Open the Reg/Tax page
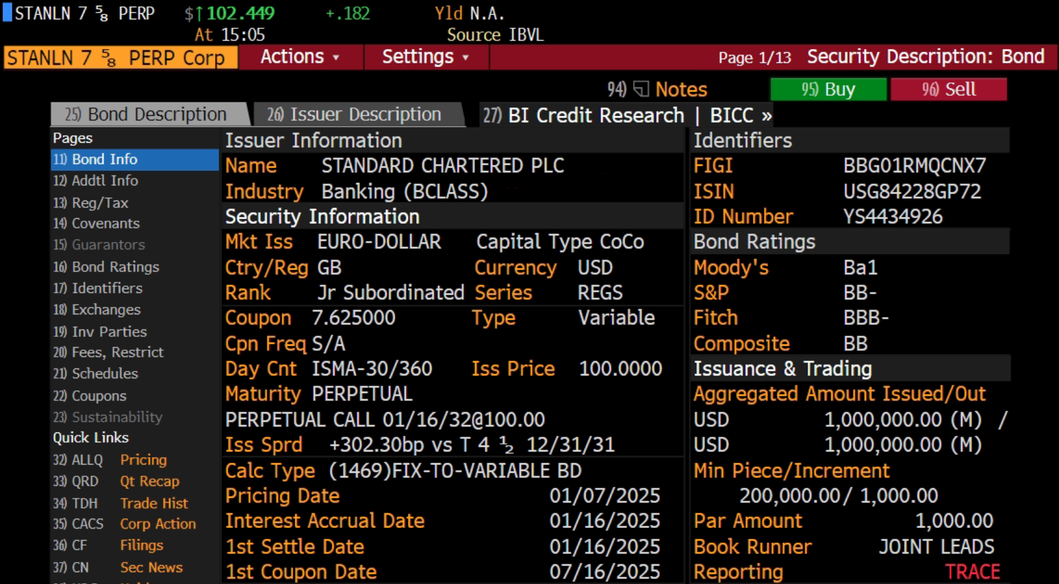Image resolution: width=1059 pixels, height=584 pixels. 91,202
